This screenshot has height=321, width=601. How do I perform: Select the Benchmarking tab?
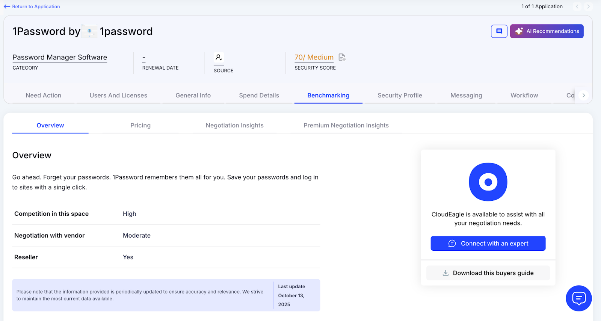tap(328, 95)
